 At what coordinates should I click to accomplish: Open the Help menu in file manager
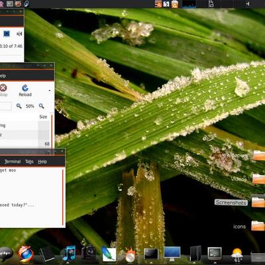[3, 76]
